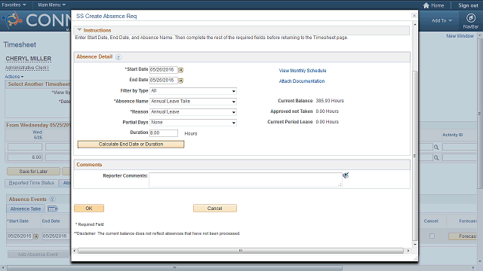Click the lookup magnifier icon near Activity ID
The height and width of the screenshot is (271, 483).
point(436,148)
